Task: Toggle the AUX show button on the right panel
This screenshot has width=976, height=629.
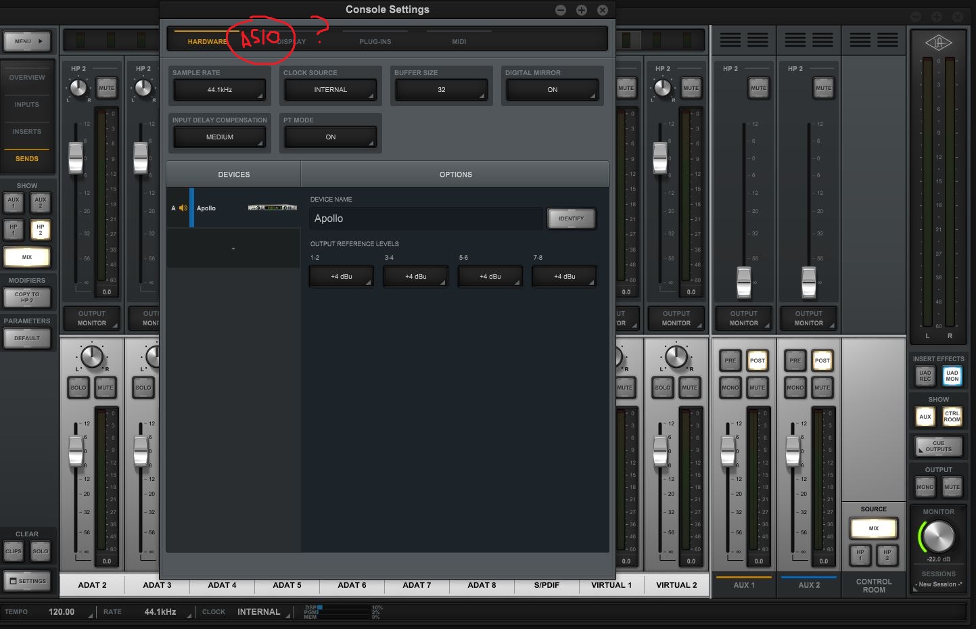Action: [x=925, y=417]
